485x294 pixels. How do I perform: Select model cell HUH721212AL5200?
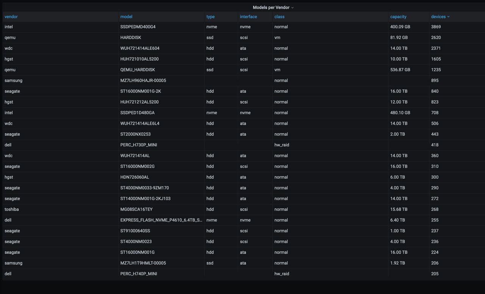139,102
